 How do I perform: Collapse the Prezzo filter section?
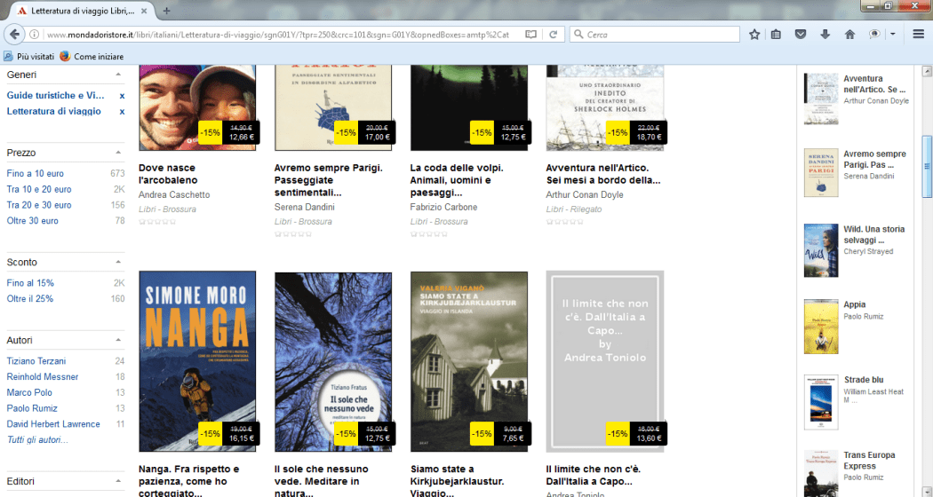[x=119, y=153]
